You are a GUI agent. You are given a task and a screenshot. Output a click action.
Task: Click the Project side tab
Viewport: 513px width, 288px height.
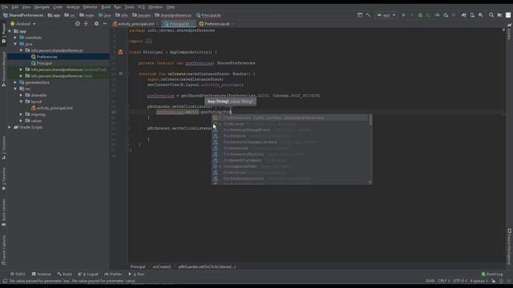3,34
